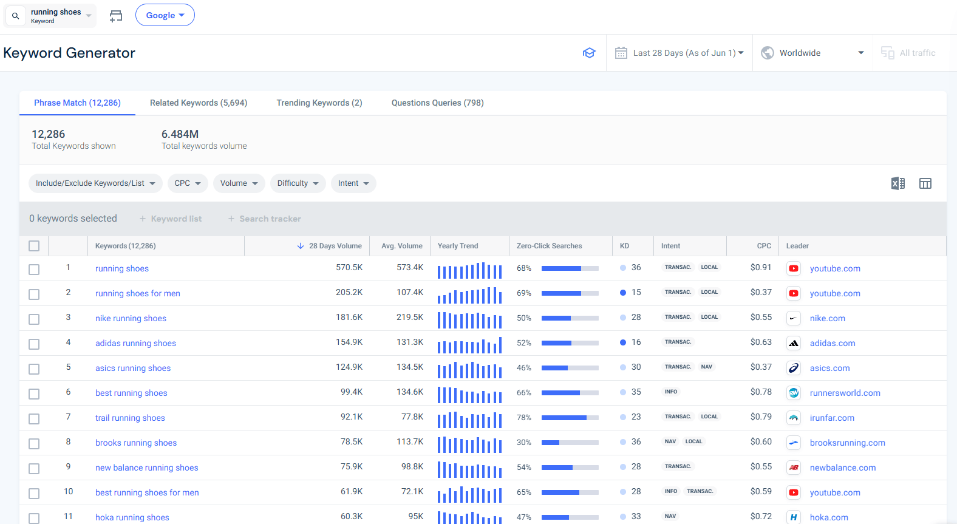Click the plus icon beside Search tracker
The width and height of the screenshot is (957, 524).
(x=231, y=219)
